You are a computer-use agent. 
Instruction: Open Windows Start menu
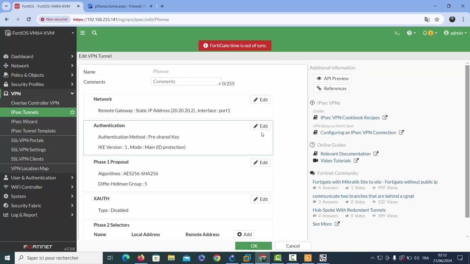[7, 258]
